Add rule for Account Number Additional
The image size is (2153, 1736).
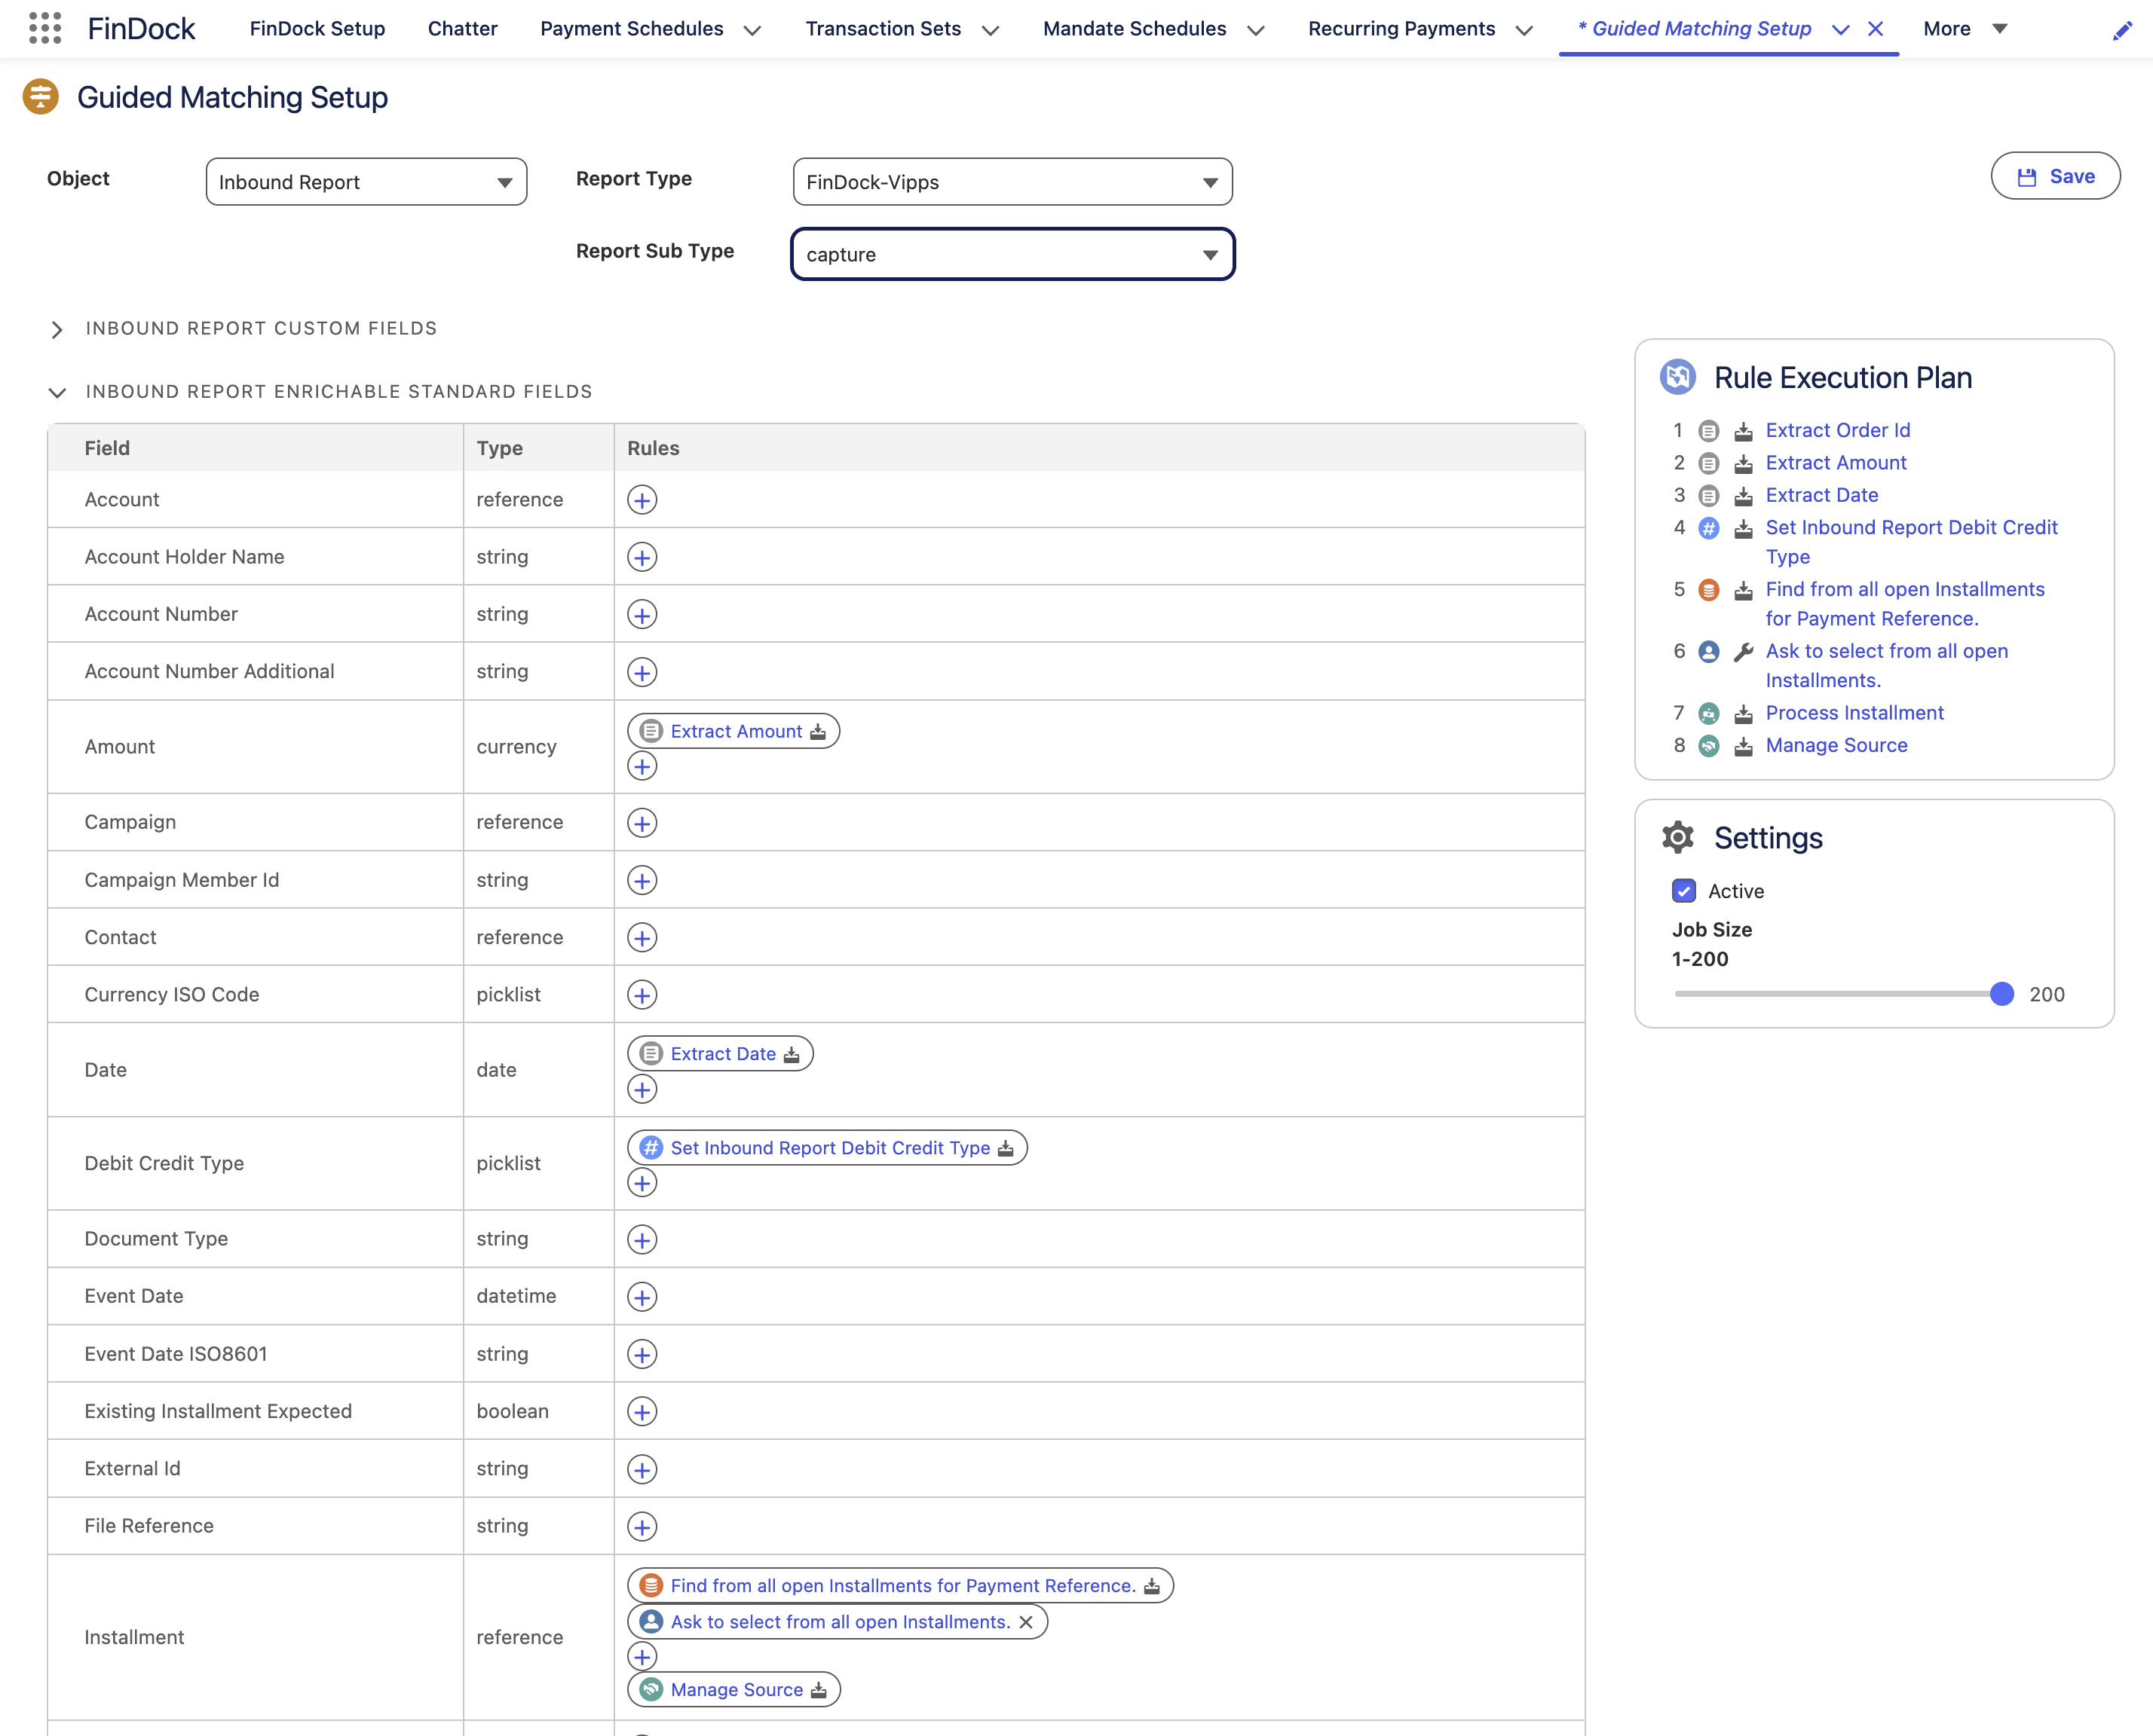pyautogui.click(x=642, y=672)
